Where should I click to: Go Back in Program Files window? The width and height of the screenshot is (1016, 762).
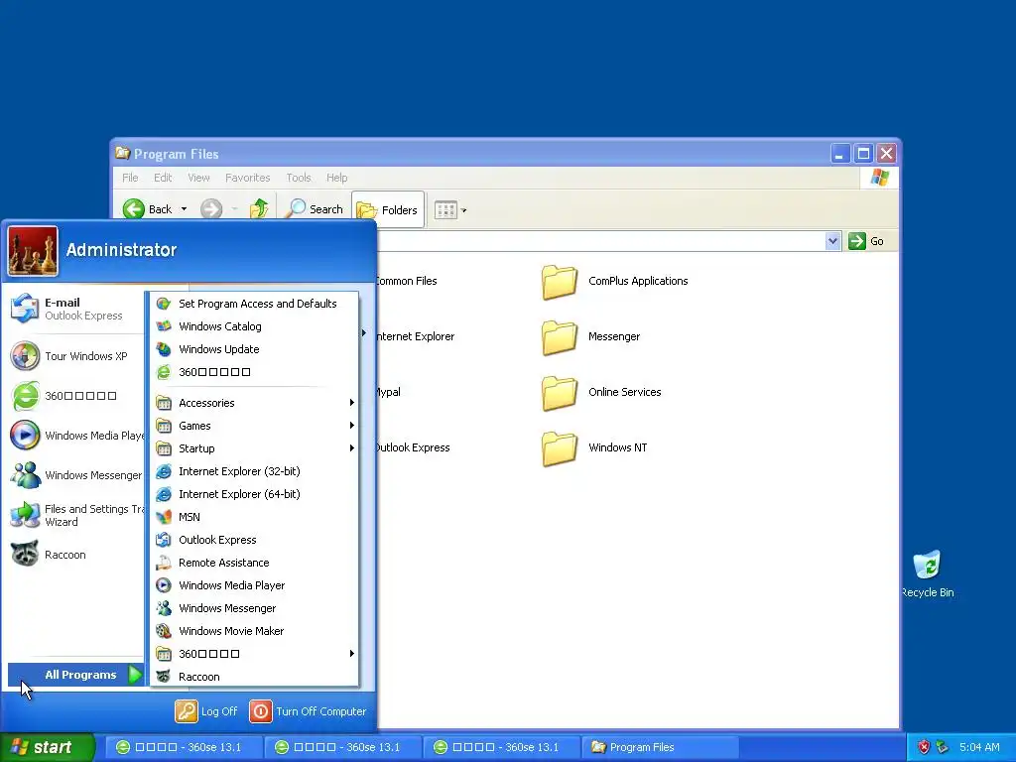pos(149,208)
